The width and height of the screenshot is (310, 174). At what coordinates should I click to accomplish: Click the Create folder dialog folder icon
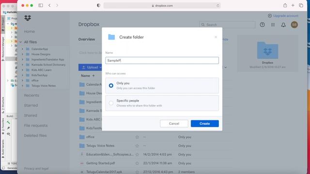point(111,37)
